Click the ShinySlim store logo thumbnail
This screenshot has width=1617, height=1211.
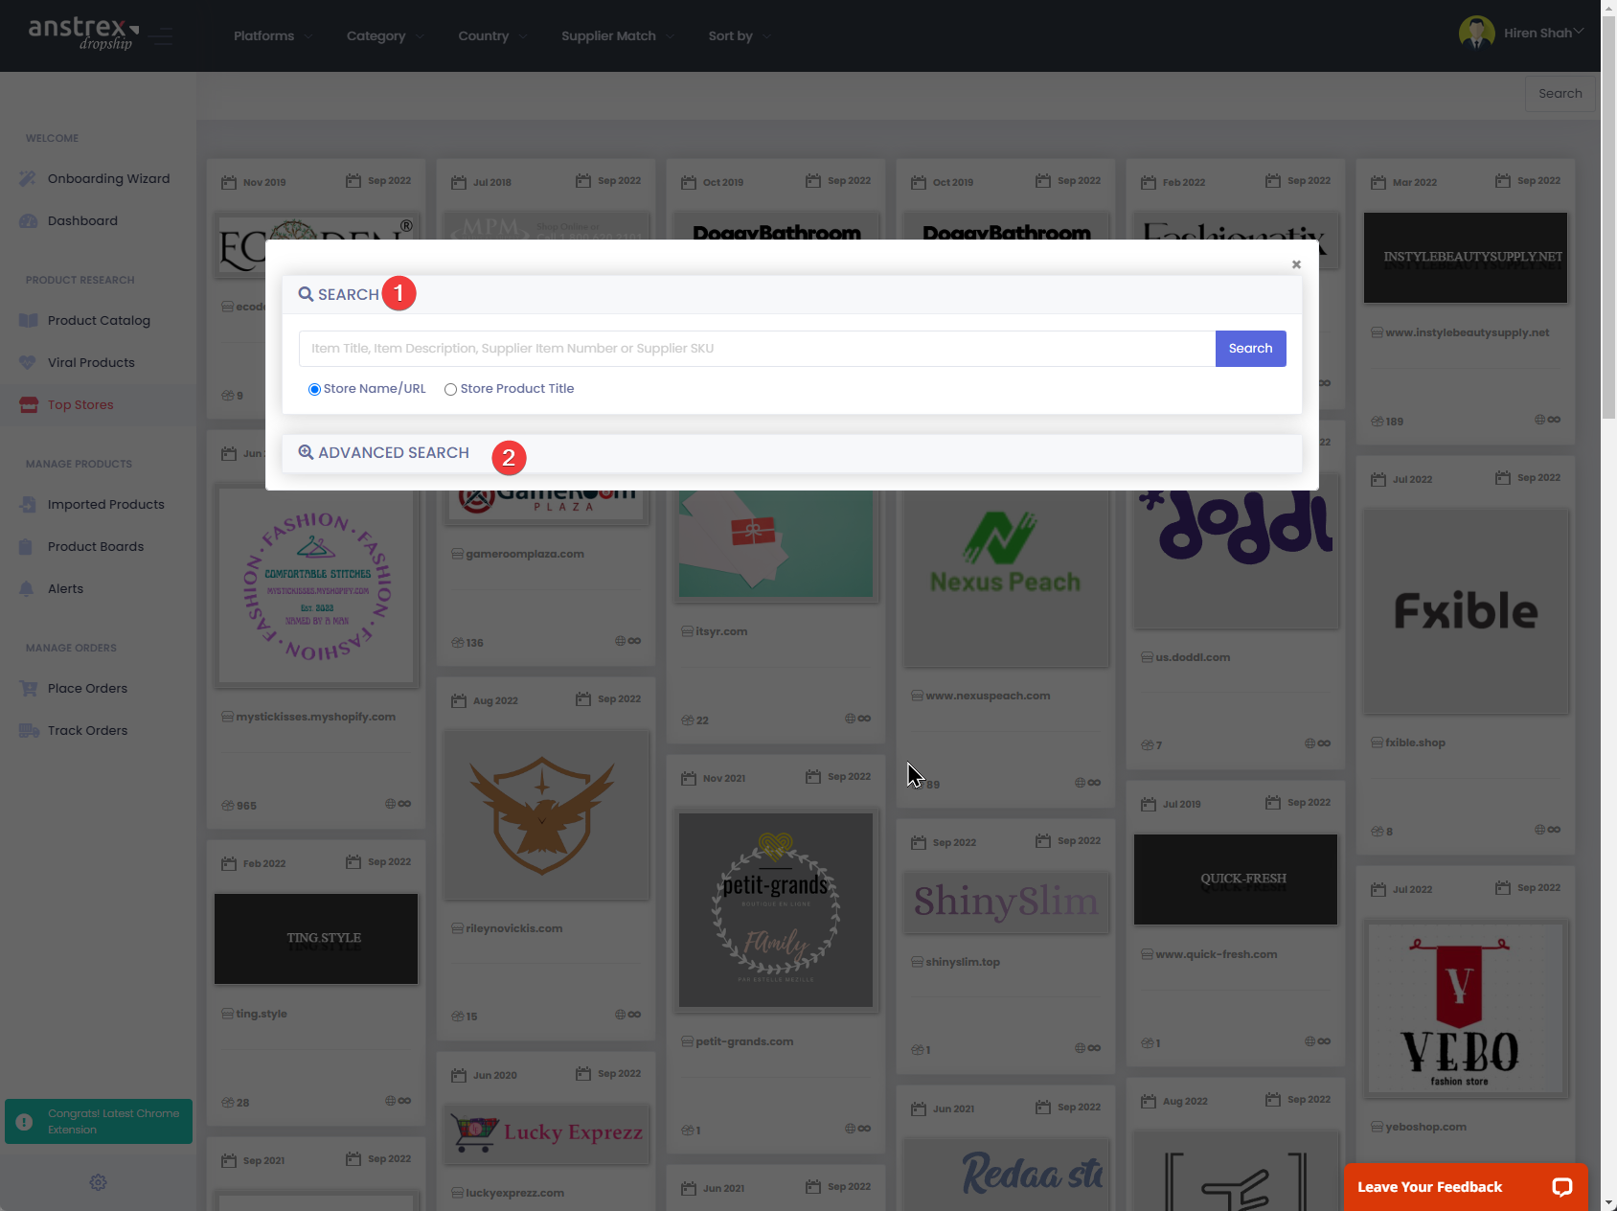[x=1006, y=902]
